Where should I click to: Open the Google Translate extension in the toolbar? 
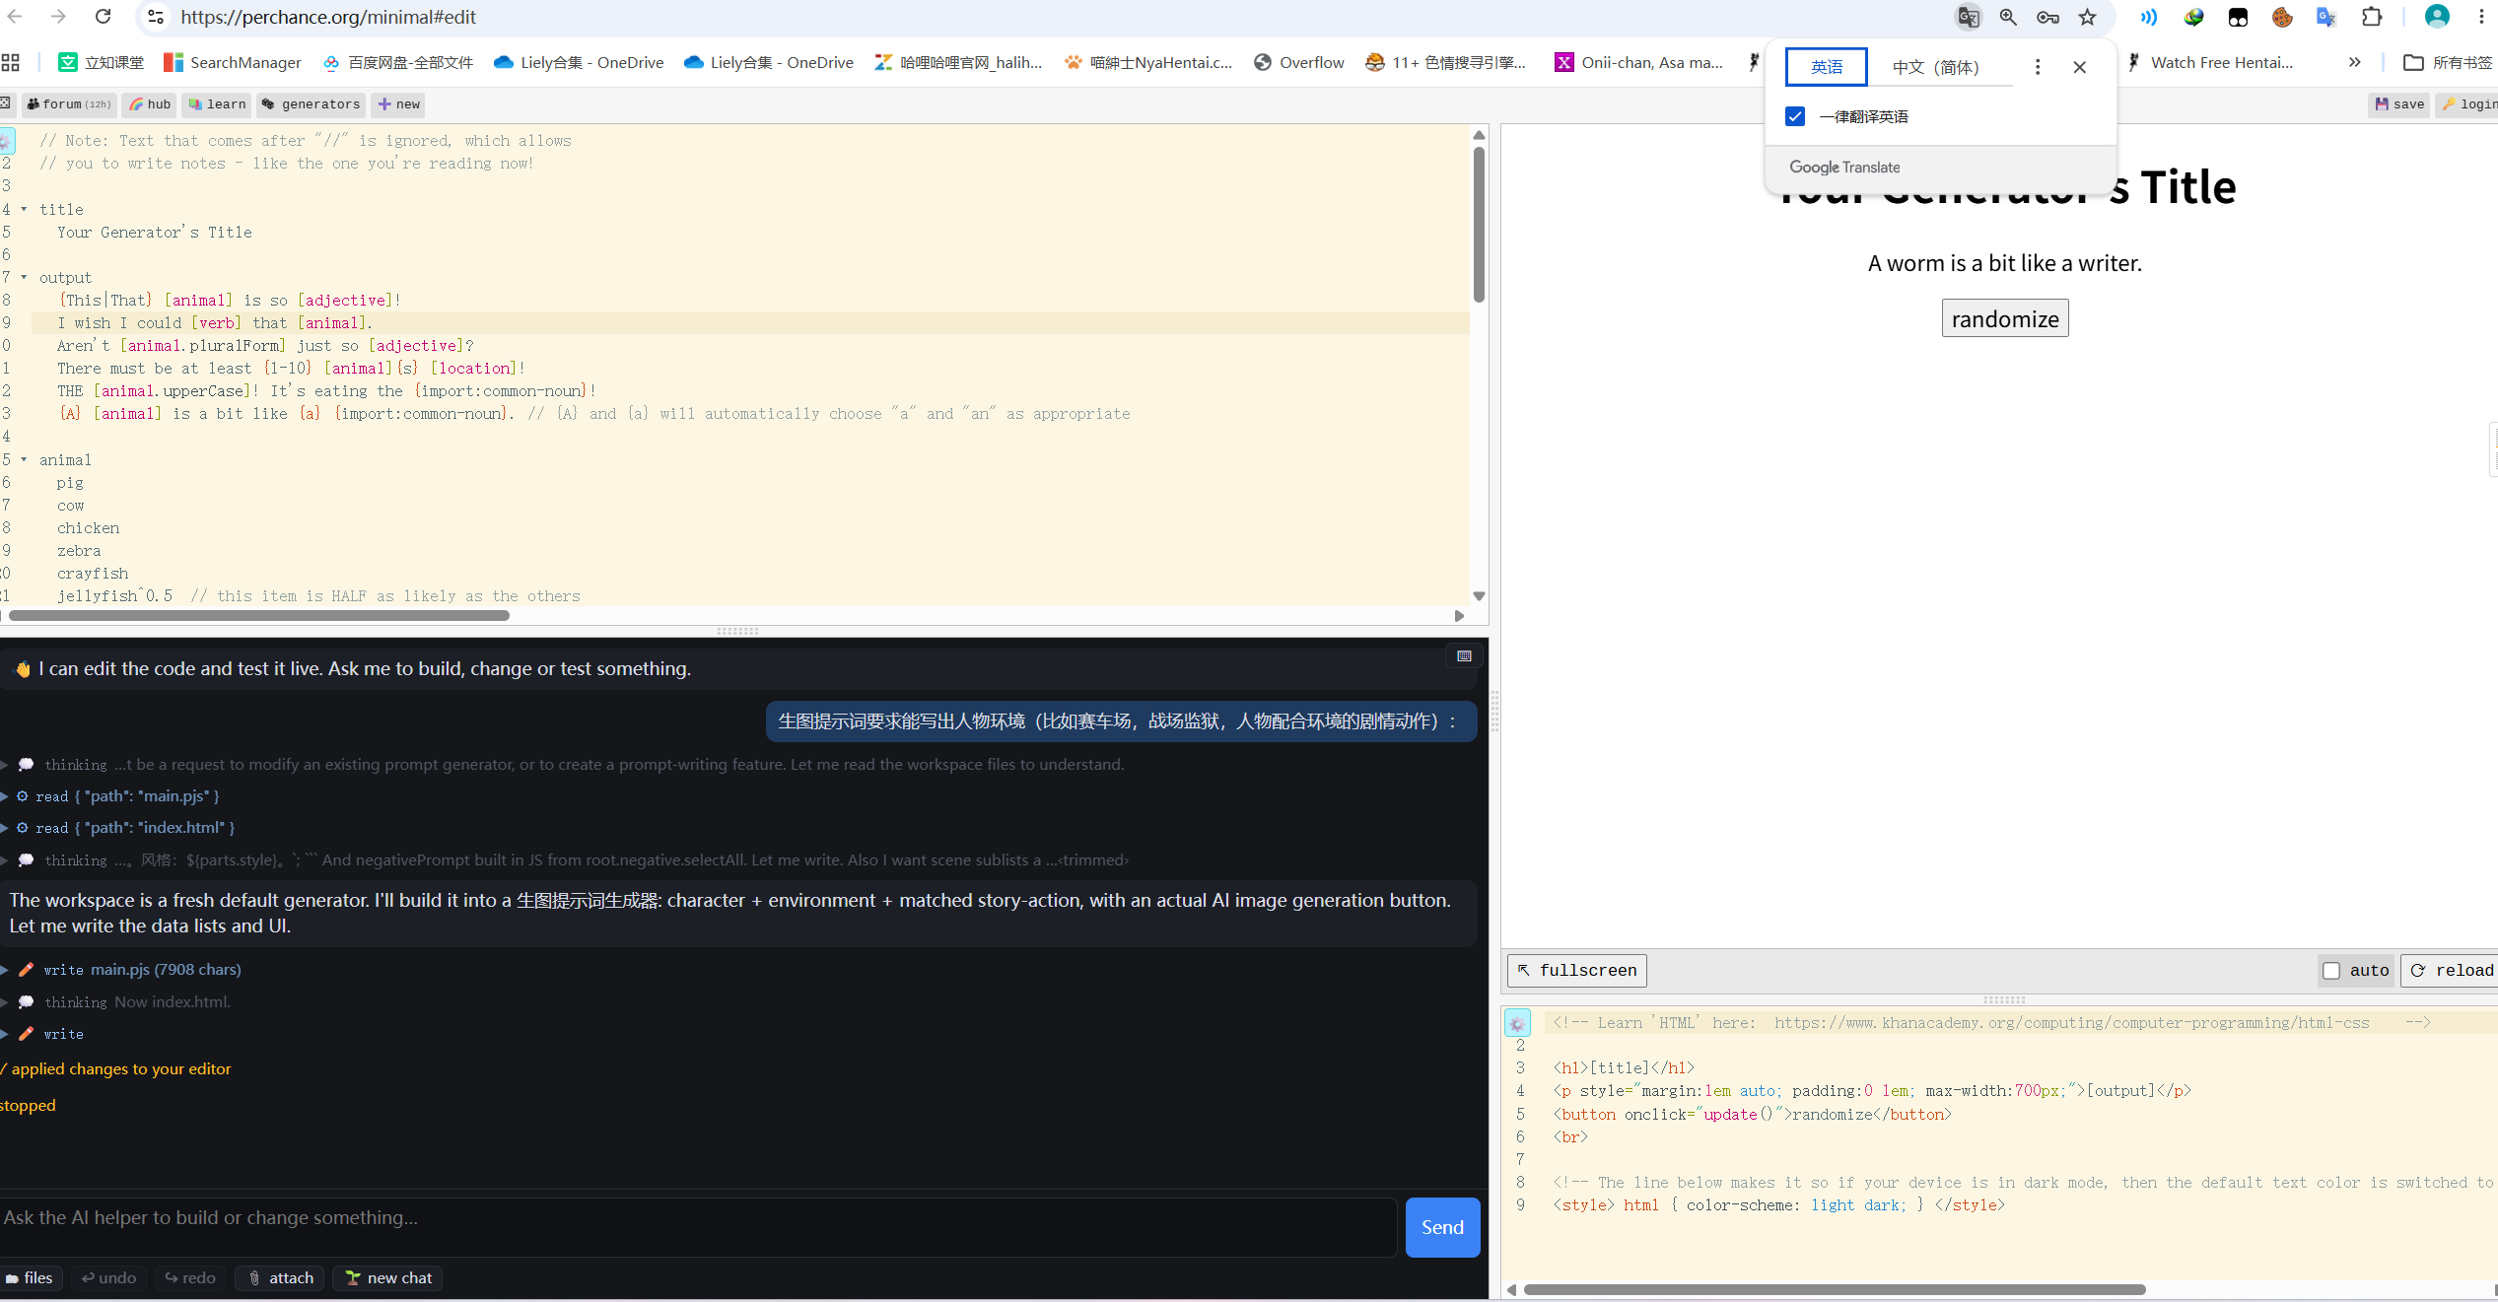coord(2326,17)
